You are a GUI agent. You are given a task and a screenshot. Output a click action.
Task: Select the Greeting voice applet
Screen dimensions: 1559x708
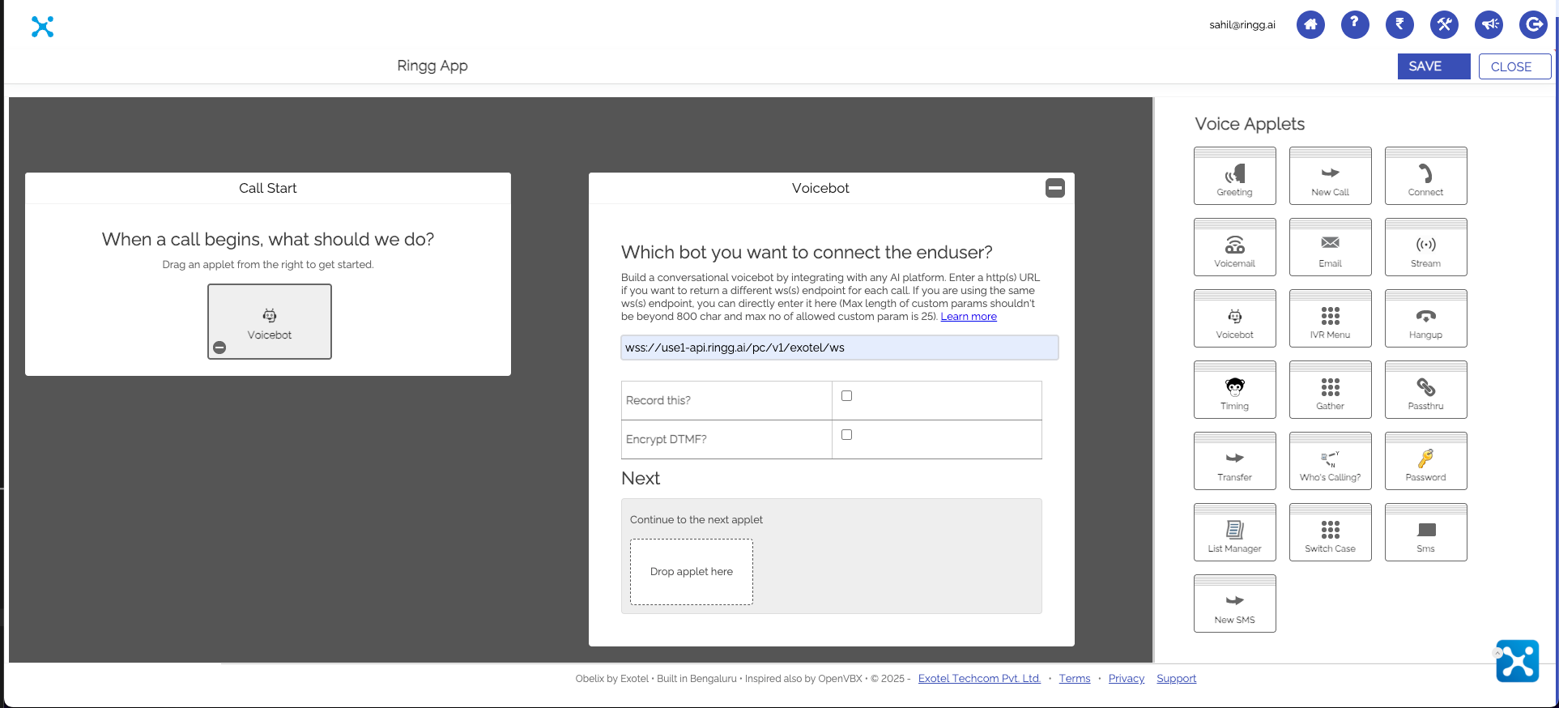[x=1234, y=176]
